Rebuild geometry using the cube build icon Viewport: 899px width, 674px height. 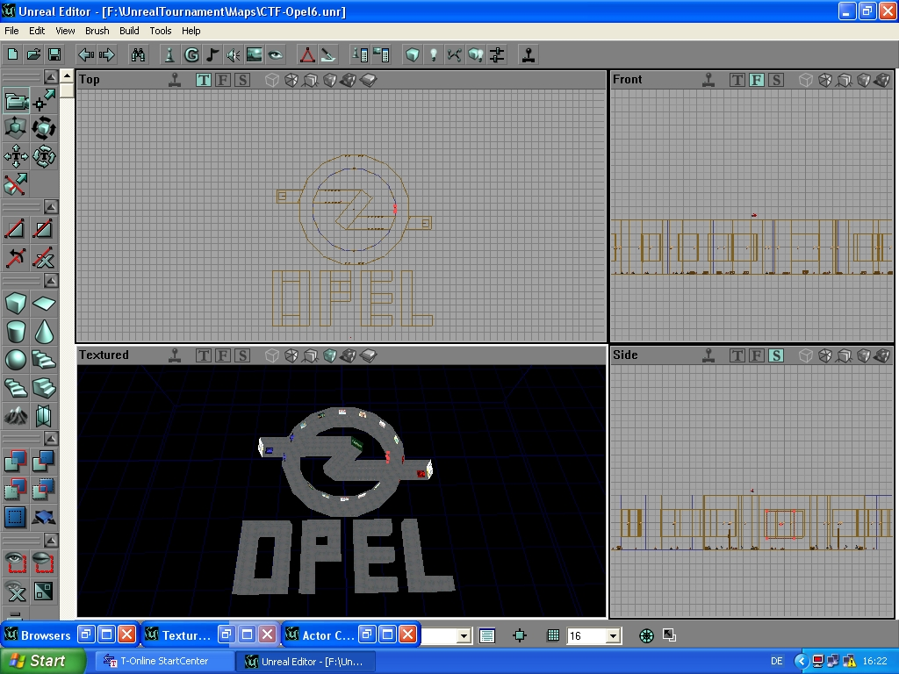411,54
